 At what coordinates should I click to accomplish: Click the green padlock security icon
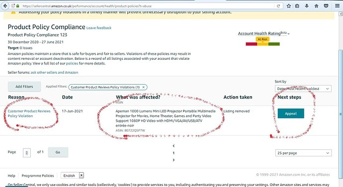point(18,6)
